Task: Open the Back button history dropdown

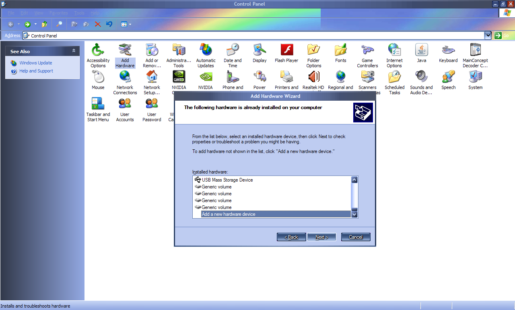Action: click(19, 24)
